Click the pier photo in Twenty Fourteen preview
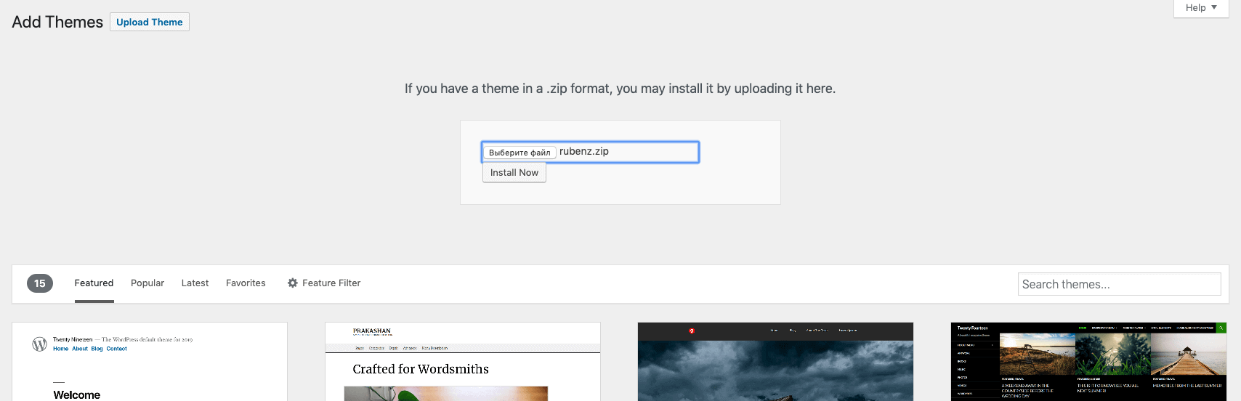The width and height of the screenshot is (1241, 401). tap(1188, 355)
